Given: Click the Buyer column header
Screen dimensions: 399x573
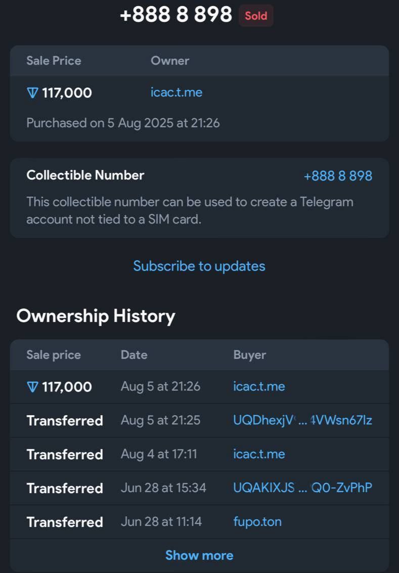Looking at the screenshot, I should (x=249, y=355).
